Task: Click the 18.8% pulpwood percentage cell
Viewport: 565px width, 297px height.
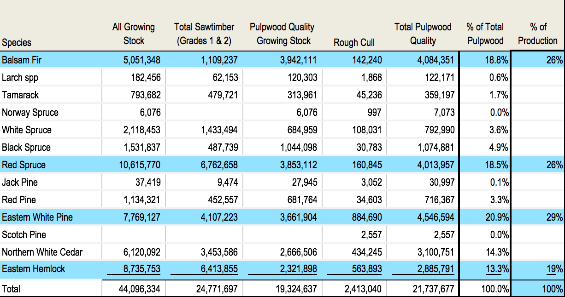Action: tap(497, 60)
